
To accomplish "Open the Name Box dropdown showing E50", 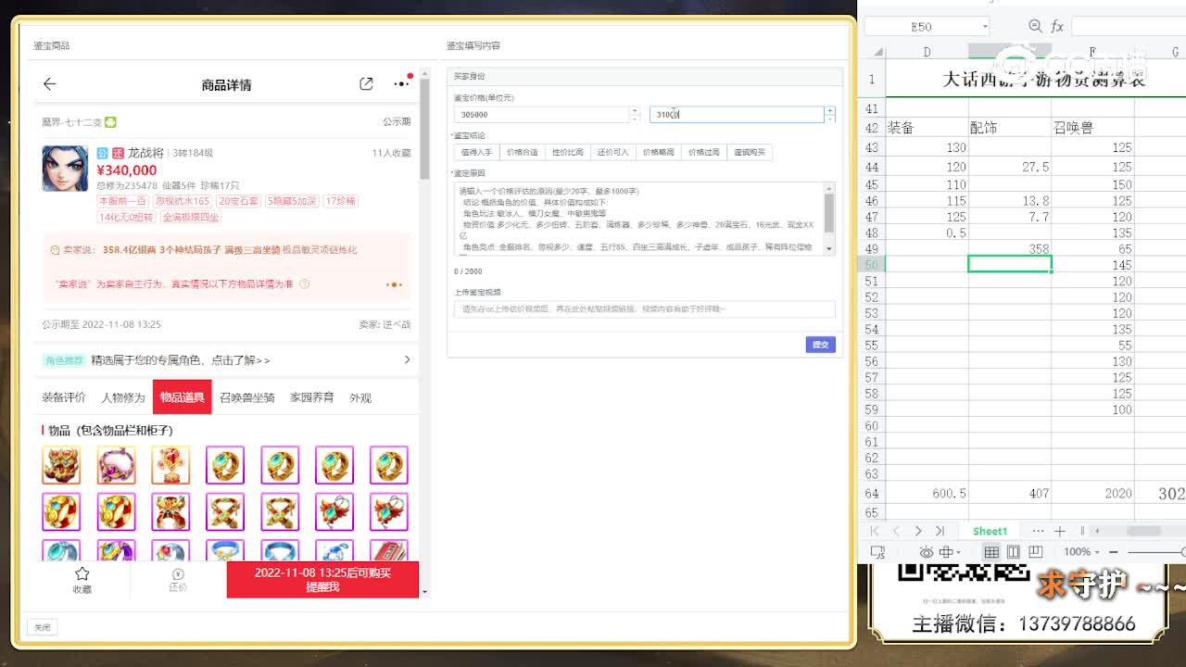I will pyautogui.click(x=984, y=28).
